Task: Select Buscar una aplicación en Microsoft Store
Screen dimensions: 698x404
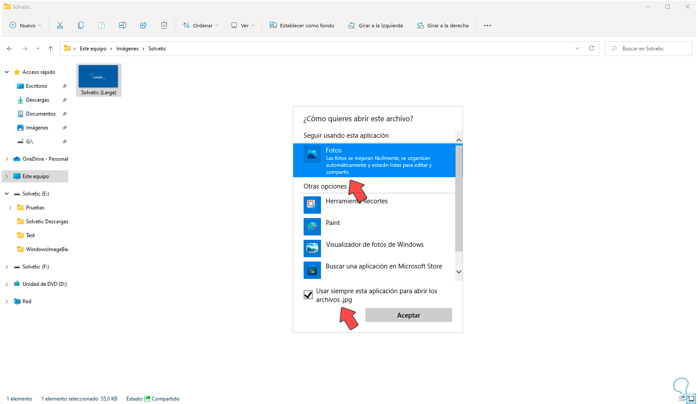Action: [x=374, y=270]
